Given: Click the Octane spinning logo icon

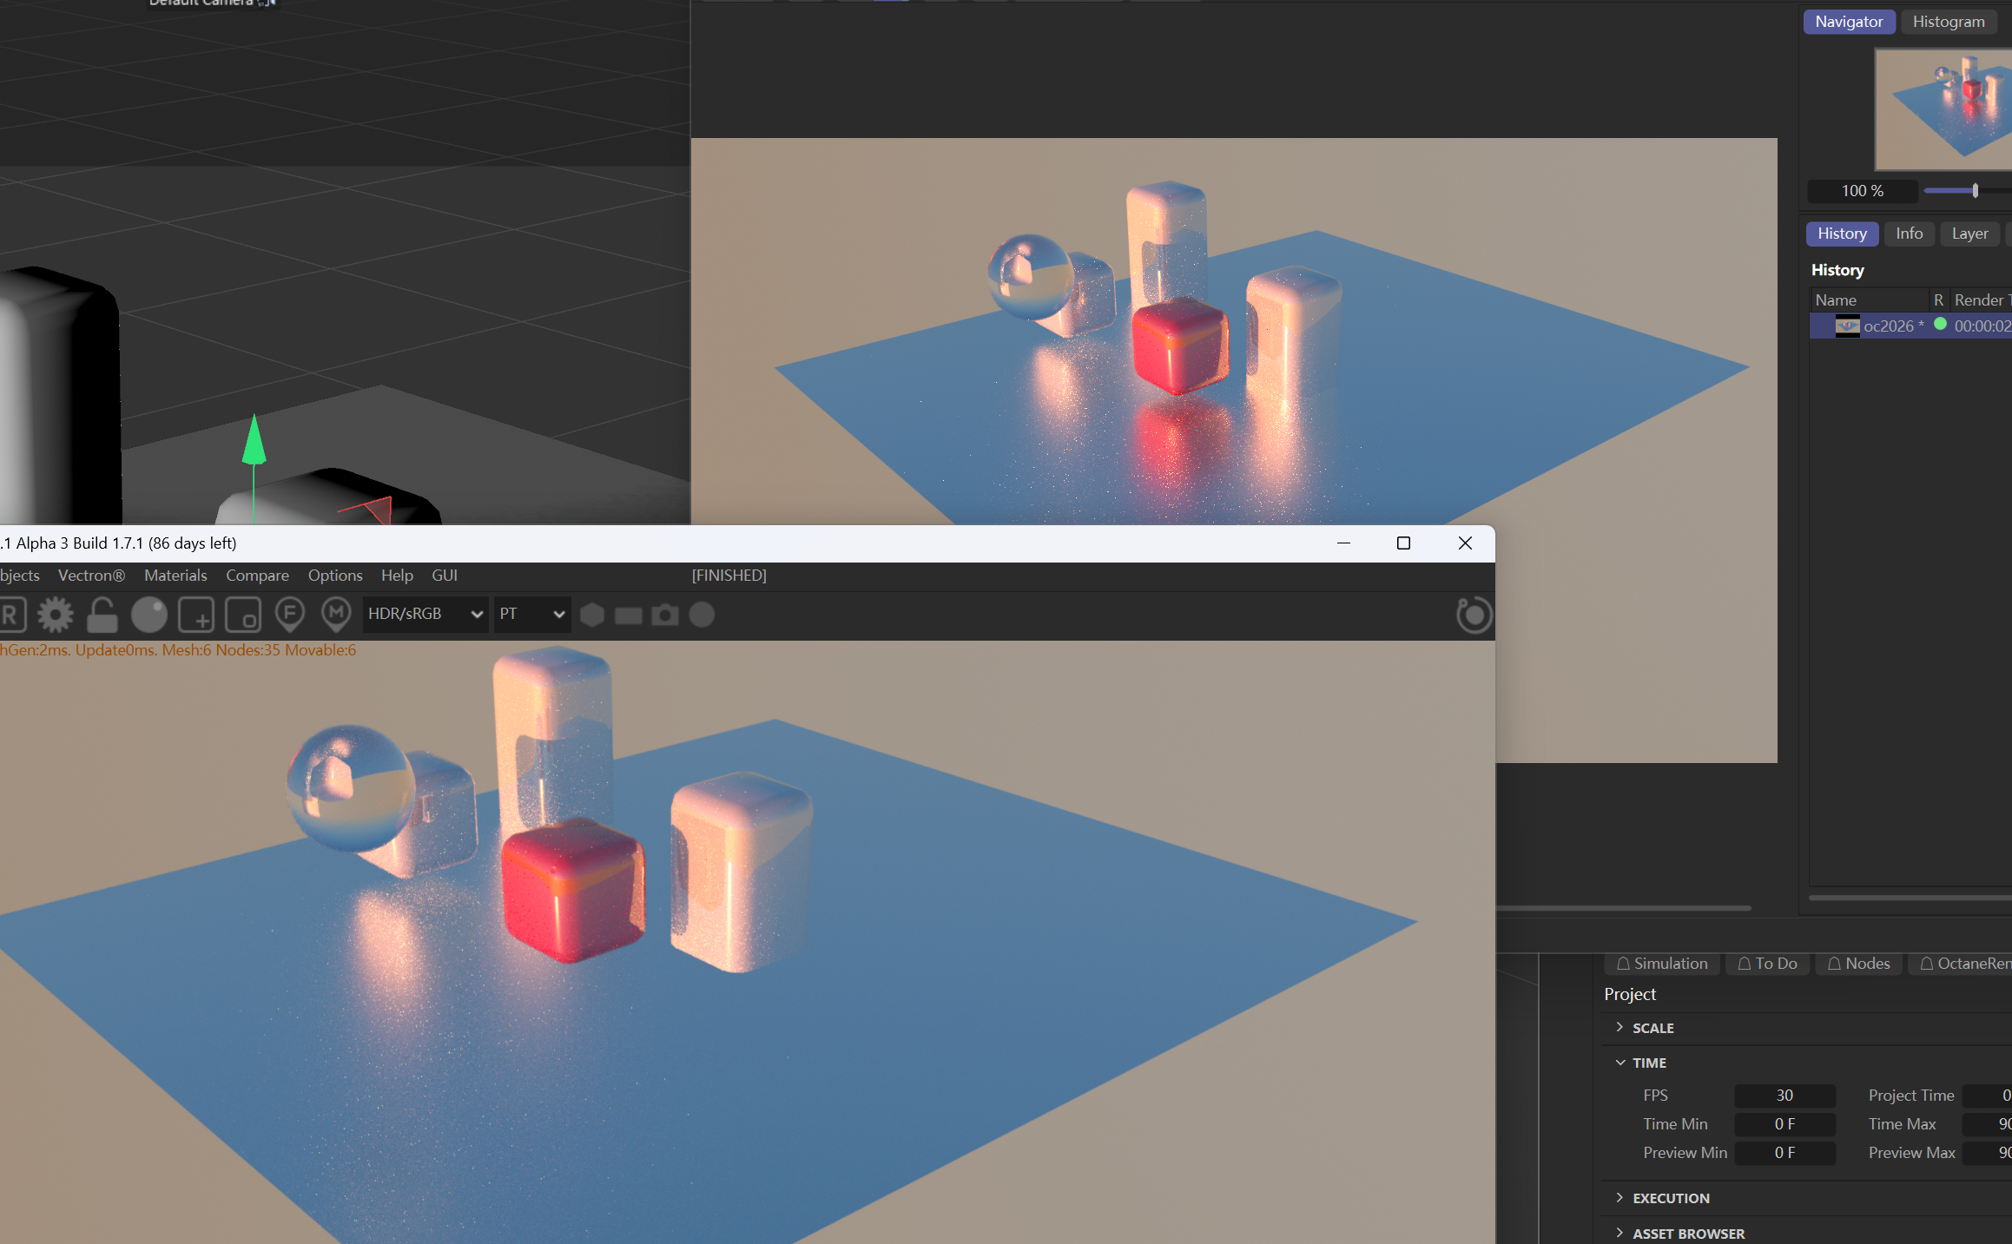Looking at the screenshot, I should pos(1474,615).
